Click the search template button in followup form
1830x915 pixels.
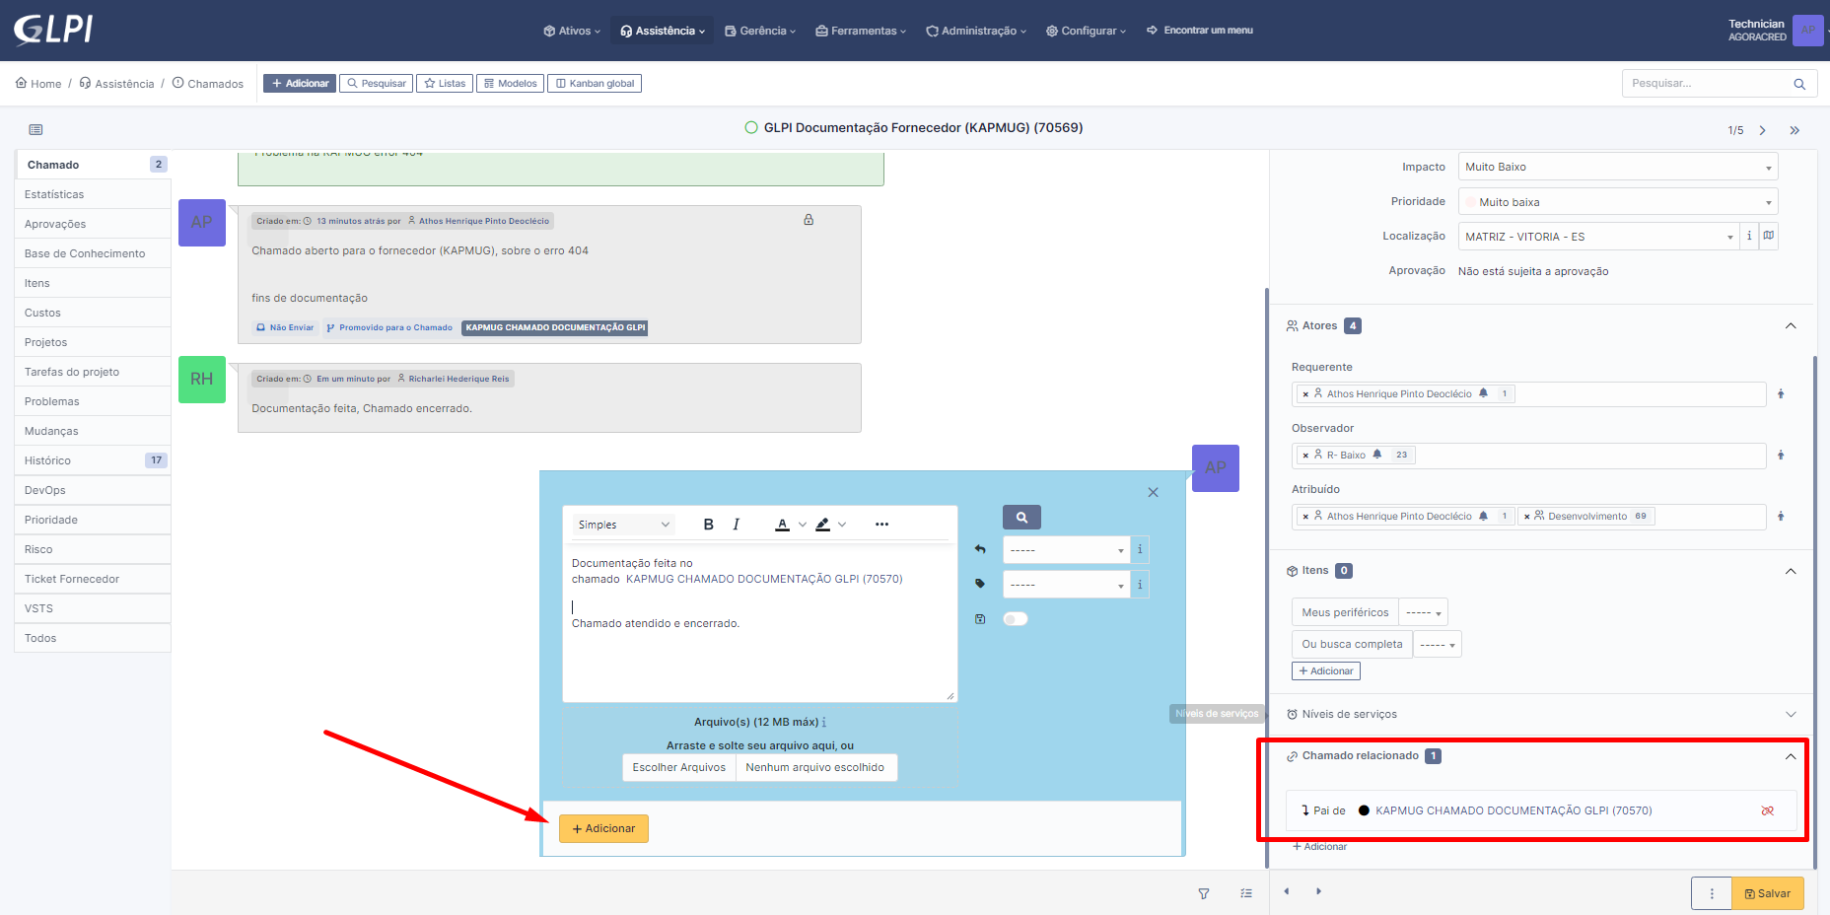(x=1021, y=517)
